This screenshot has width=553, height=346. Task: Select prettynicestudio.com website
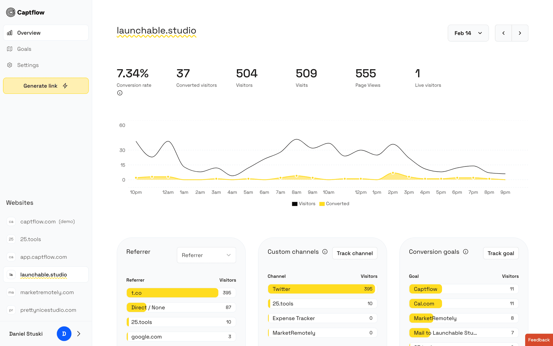[46, 310]
